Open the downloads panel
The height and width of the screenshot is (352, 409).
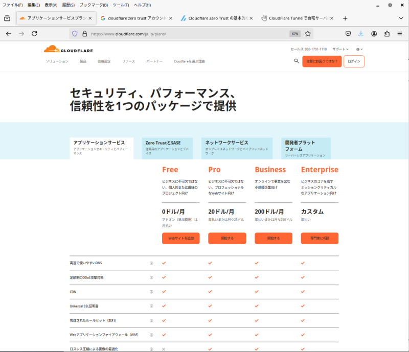(x=361, y=34)
